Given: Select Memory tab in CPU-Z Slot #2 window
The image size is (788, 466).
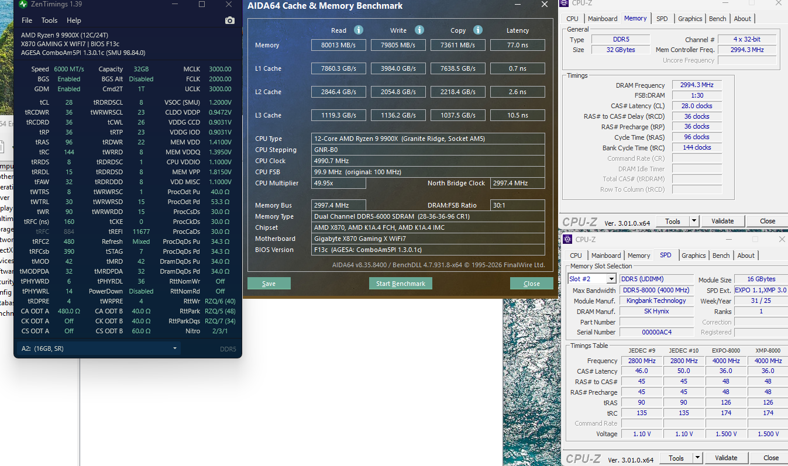Looking at the screenshot, I should (x=639, y=256).
